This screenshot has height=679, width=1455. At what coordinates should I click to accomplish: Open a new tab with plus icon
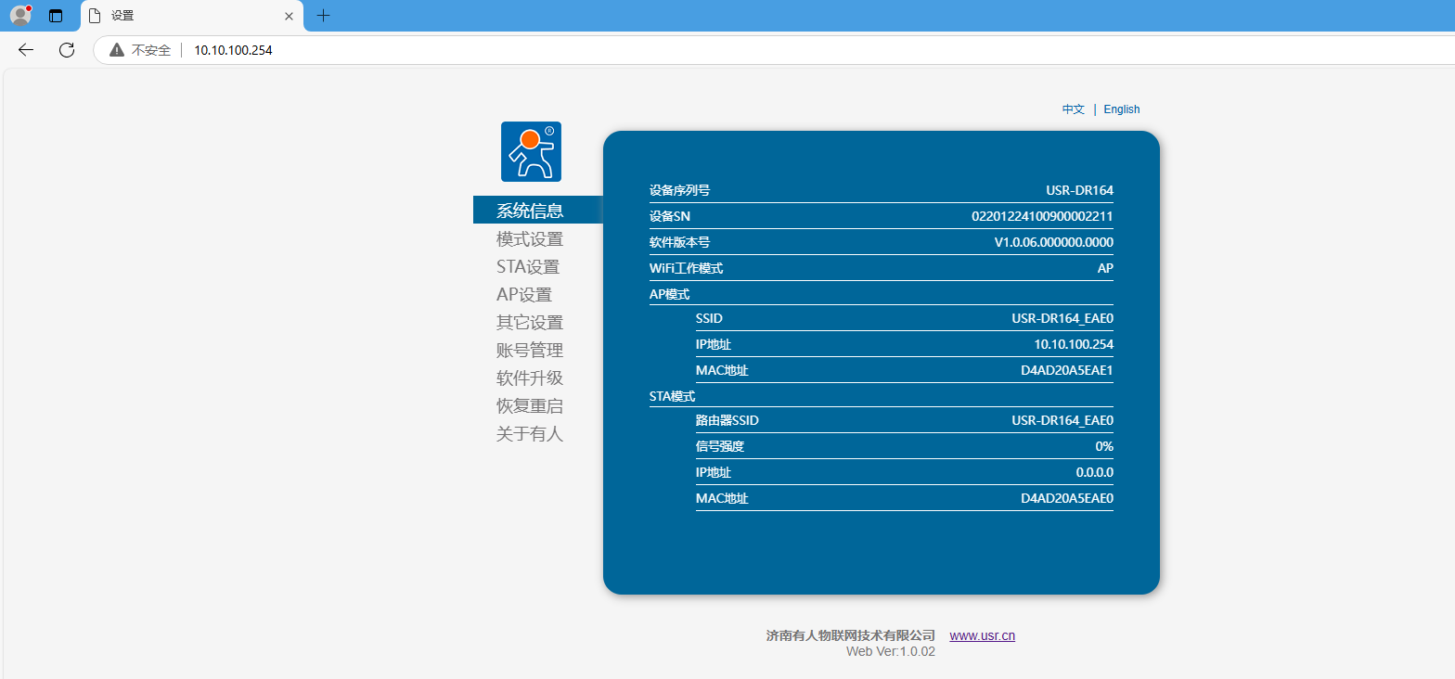[323, 16]
